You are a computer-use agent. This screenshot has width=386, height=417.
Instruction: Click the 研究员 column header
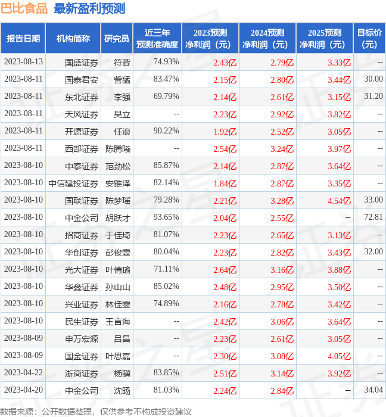tap(117, 39)
